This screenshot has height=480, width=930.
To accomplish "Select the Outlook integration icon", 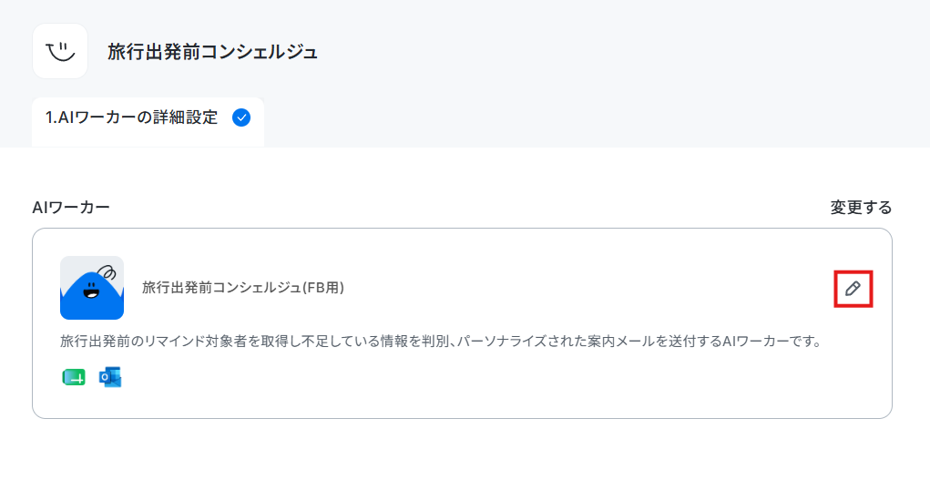I will 110,377.
